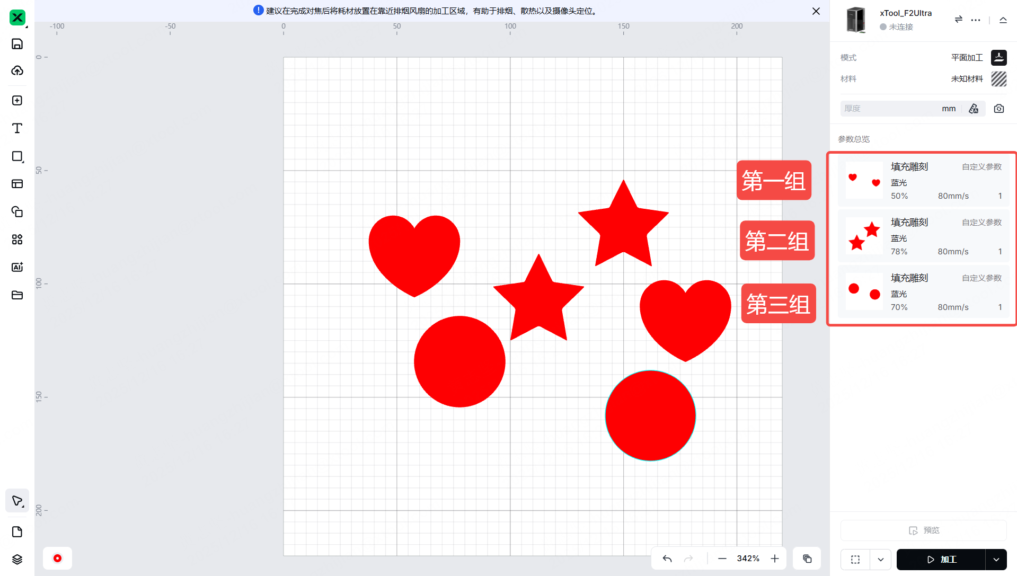This screenshot has width=1017, height=576.
Task: Click the save file icon in left sidebar
Action: (17, 44)
